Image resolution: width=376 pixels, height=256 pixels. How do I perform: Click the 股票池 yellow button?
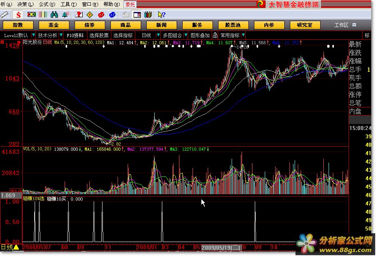click(233, 25)
